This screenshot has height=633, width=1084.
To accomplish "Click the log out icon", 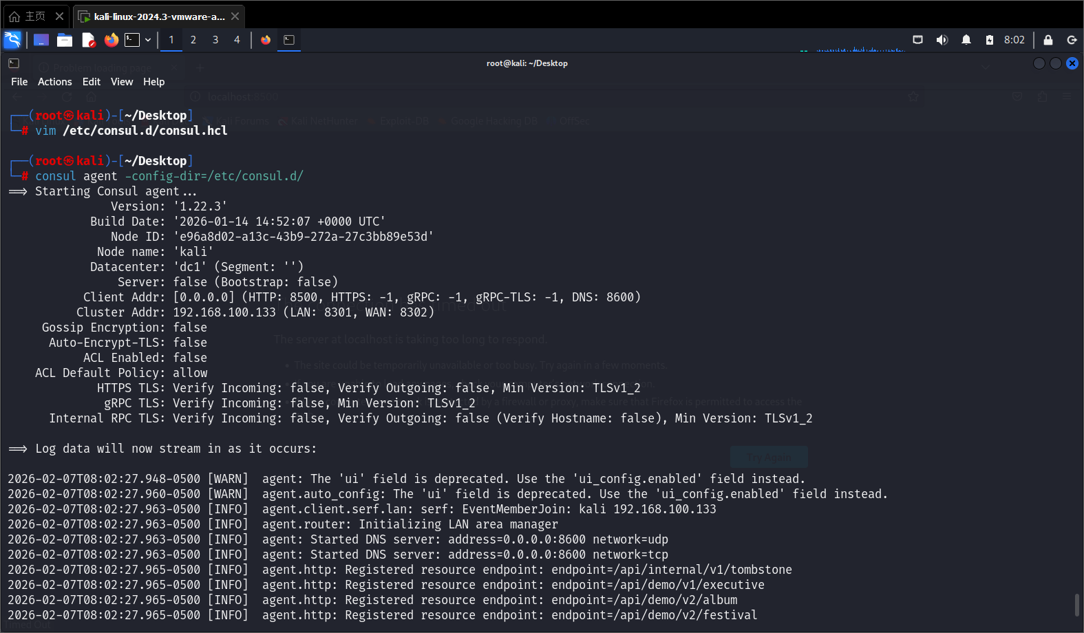I will pyautogui.click(x=1071, y=40).
